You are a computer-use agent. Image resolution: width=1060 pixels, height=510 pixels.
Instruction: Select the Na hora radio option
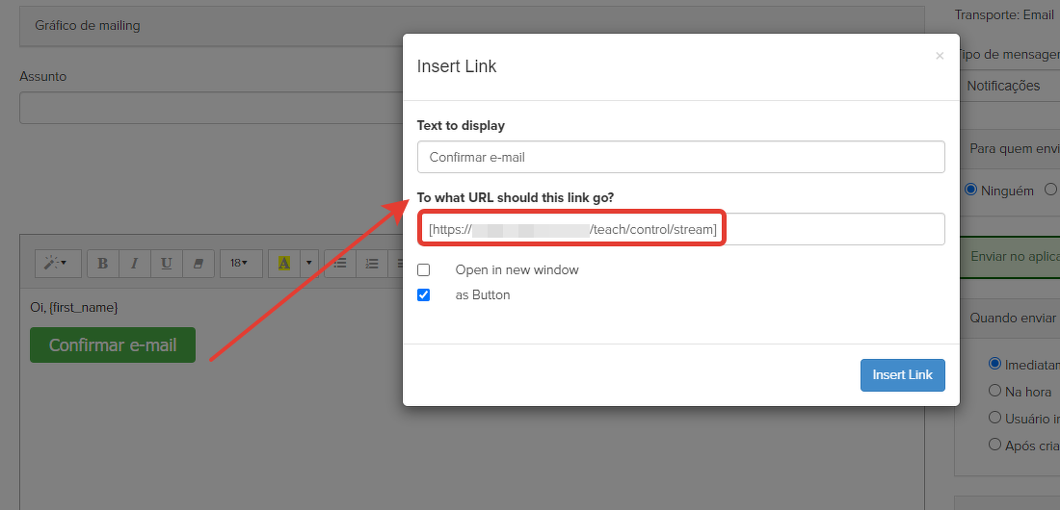tap(995, 391)
